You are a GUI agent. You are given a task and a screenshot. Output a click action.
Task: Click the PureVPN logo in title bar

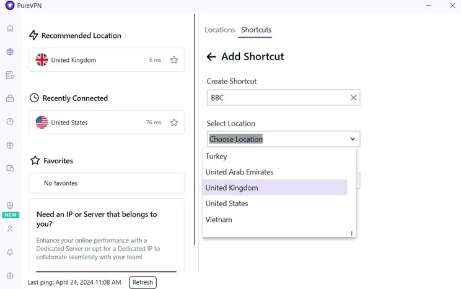10,6
